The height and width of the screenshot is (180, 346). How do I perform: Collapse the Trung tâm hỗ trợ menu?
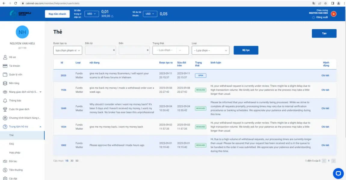40,127
